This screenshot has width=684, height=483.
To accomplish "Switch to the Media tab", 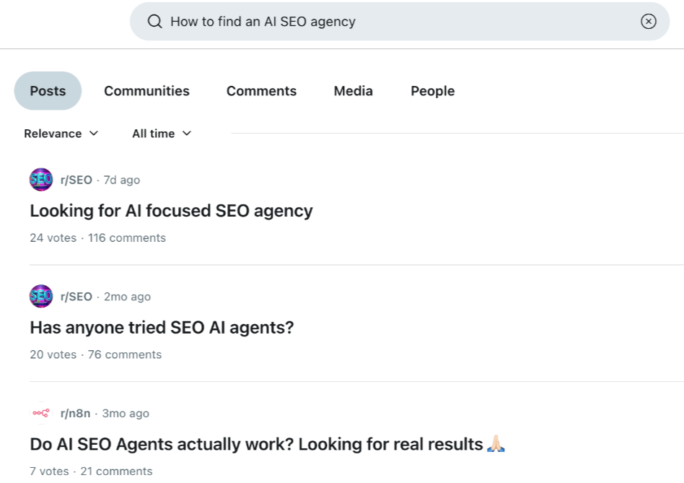I will tap(353, 91).
